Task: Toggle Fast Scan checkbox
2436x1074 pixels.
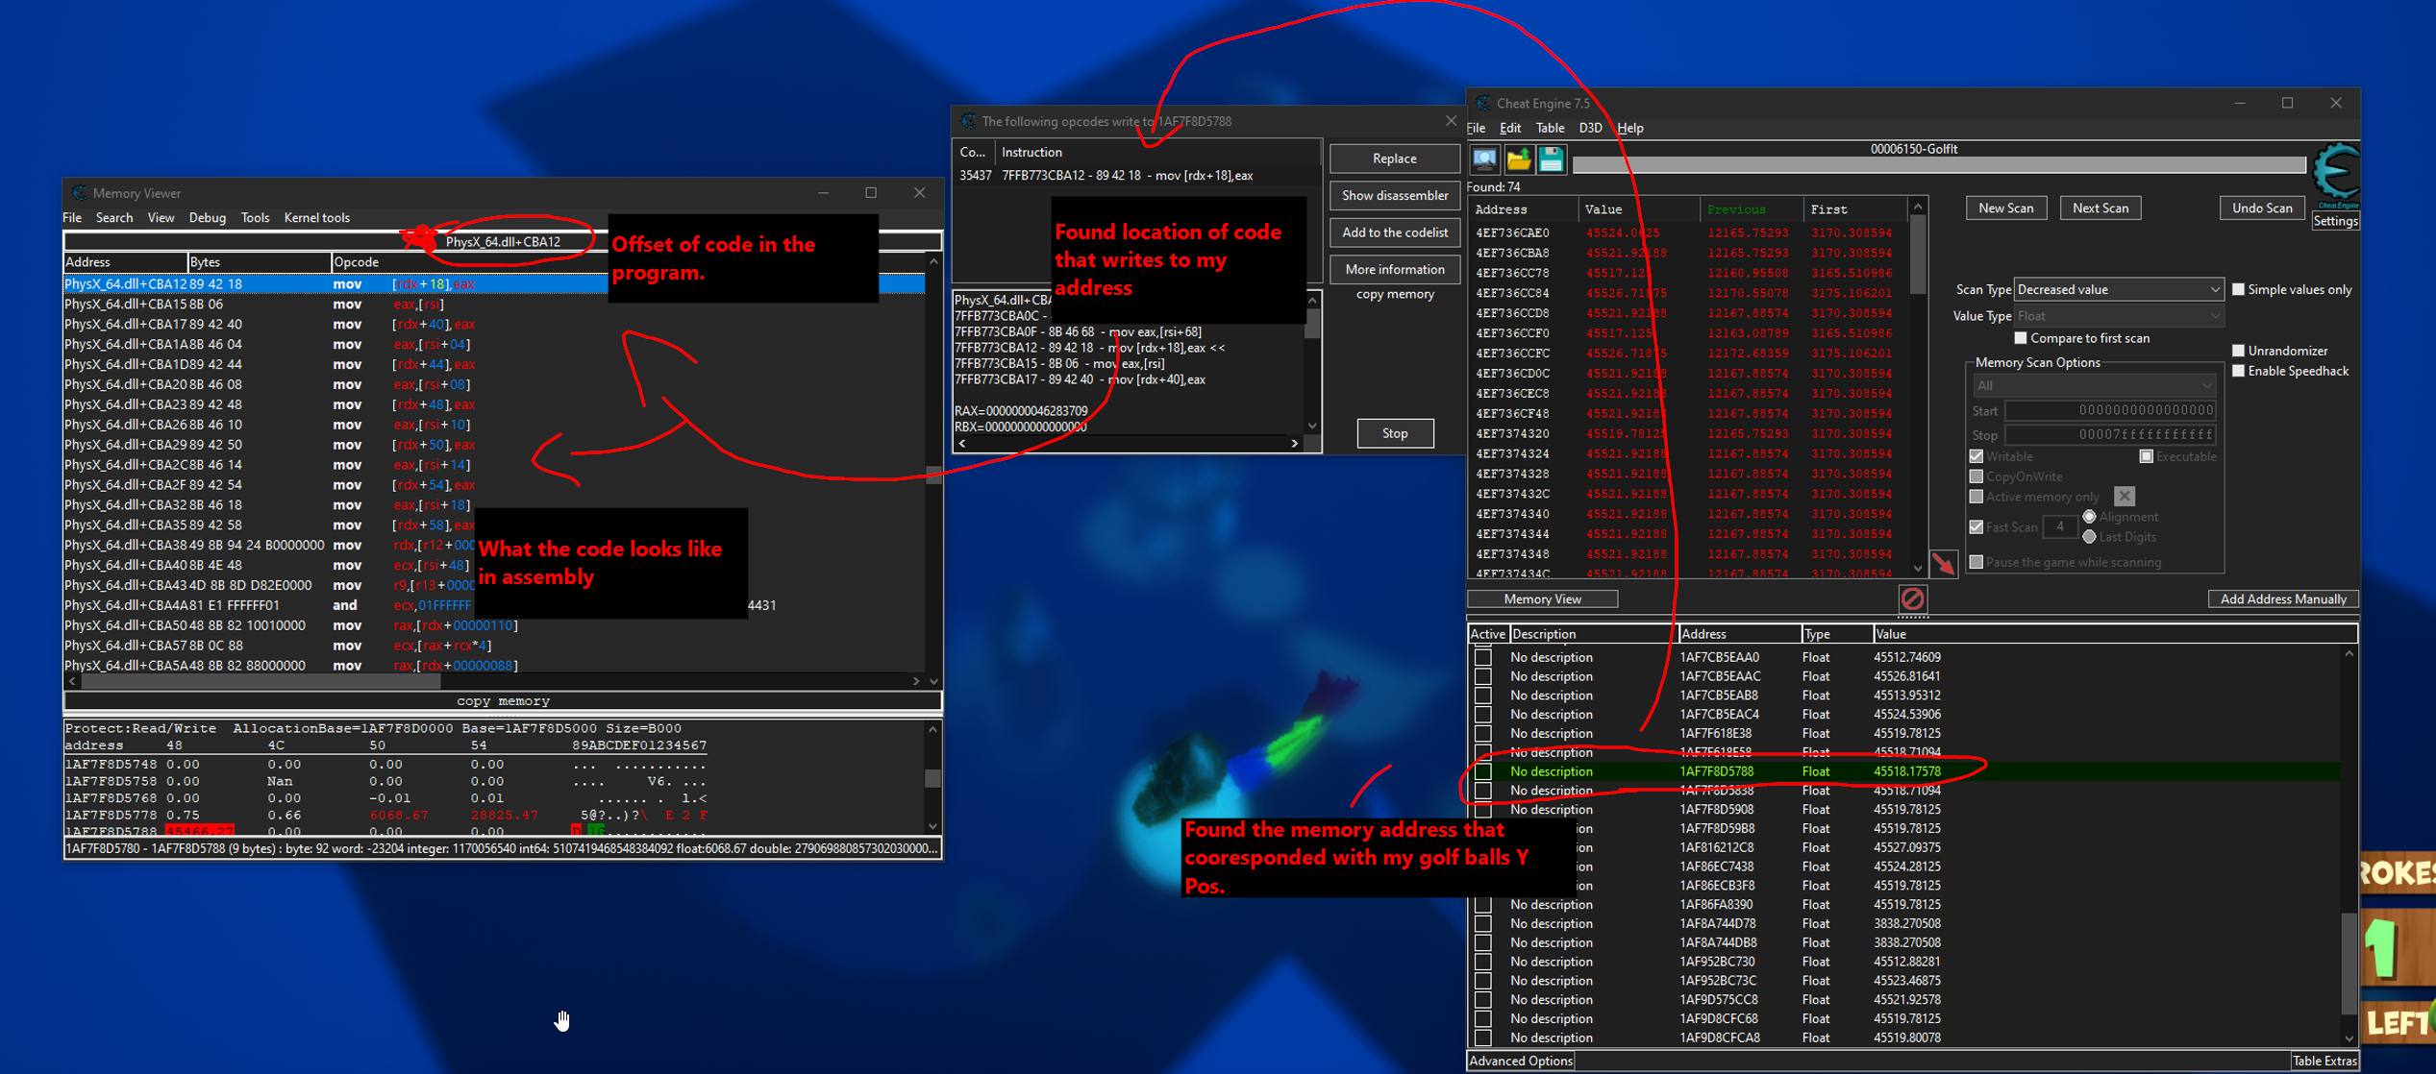Action: click(x=1976, y=526)
